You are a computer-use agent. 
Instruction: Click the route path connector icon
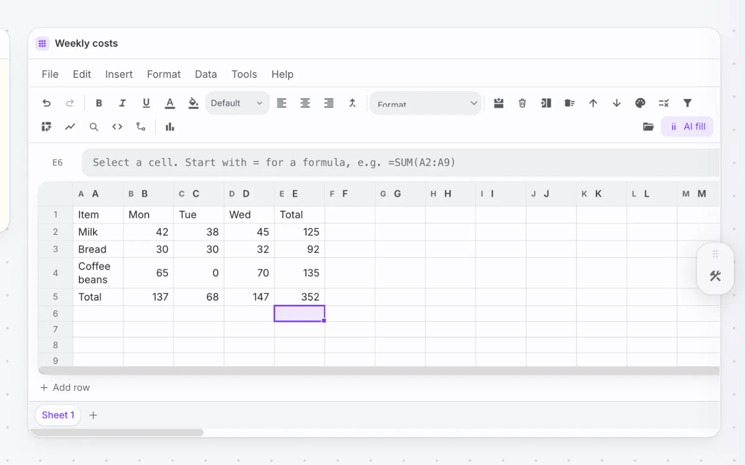tap(141, 127)
